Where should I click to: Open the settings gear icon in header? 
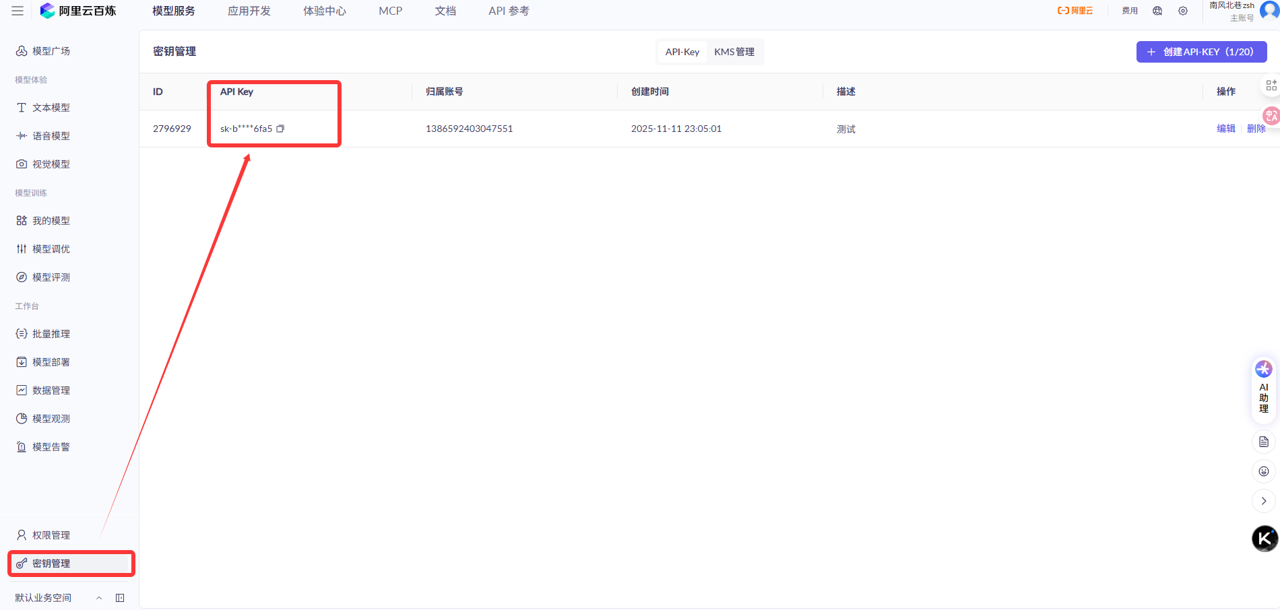(x=1183, y=11)
